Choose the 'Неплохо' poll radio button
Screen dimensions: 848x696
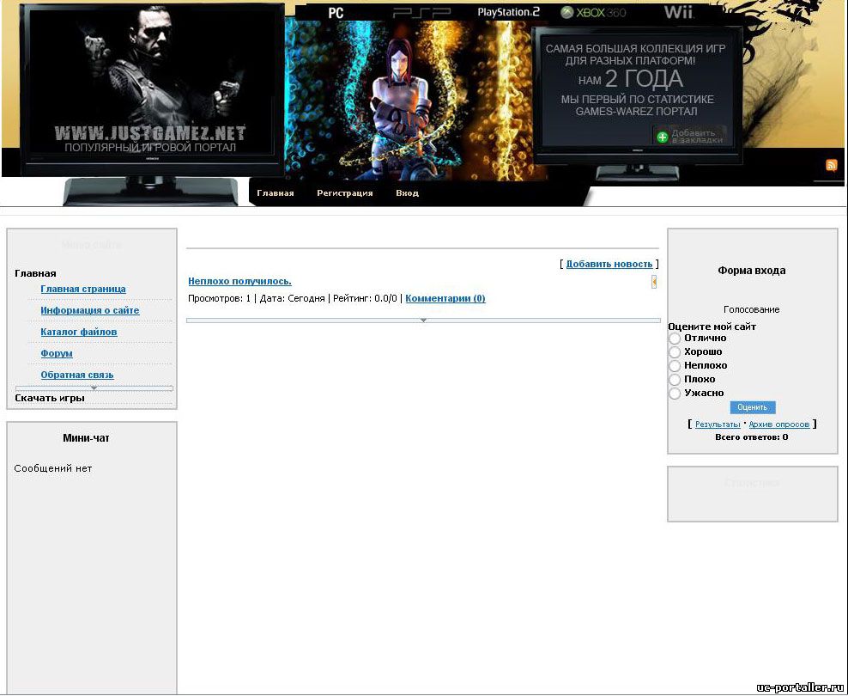click(x=675, y=366)
